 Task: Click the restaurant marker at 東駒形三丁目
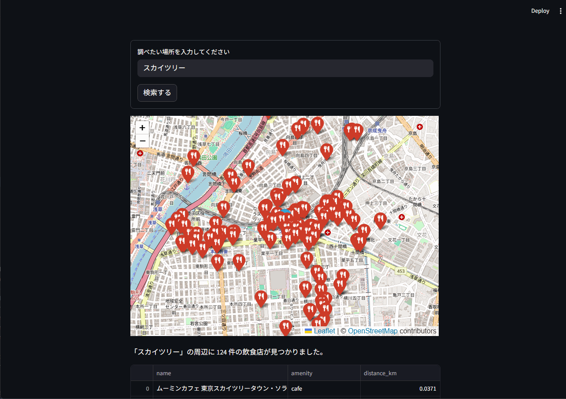tap(217, 262)
